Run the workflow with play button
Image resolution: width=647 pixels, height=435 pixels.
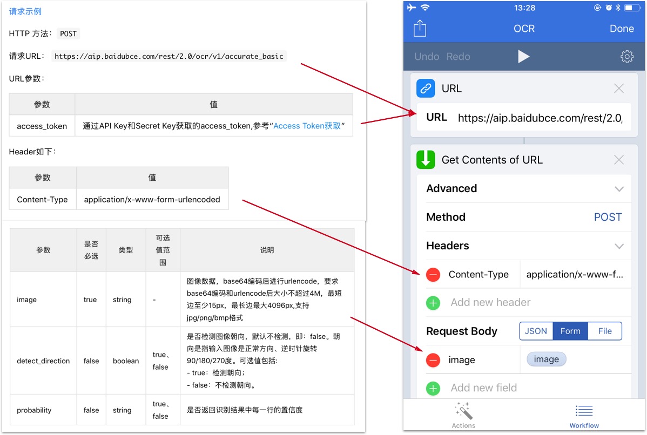[x=523, y=57]
